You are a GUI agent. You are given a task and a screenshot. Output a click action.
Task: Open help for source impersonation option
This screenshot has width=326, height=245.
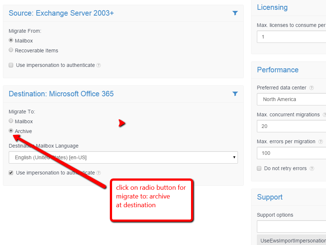99,65
